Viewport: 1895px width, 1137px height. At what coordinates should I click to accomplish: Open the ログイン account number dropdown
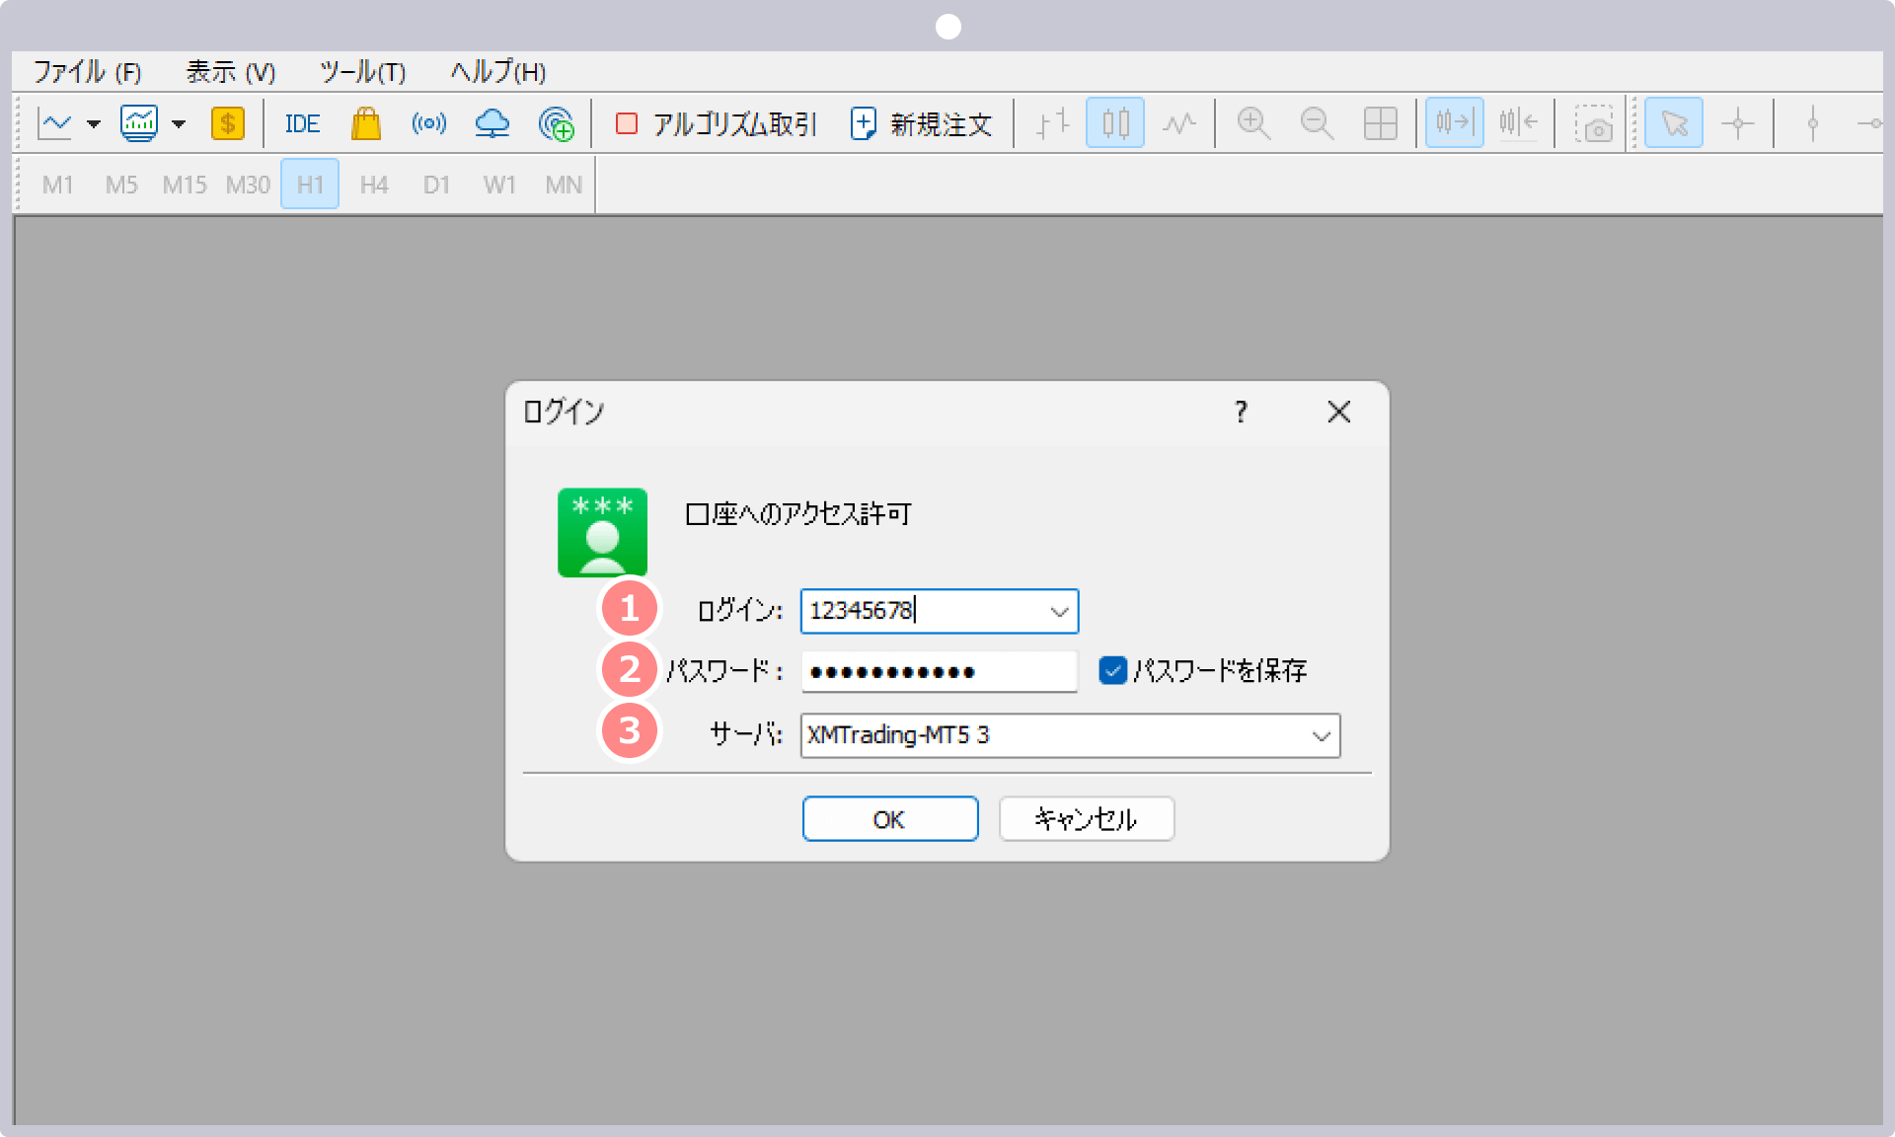point(1060,611)
